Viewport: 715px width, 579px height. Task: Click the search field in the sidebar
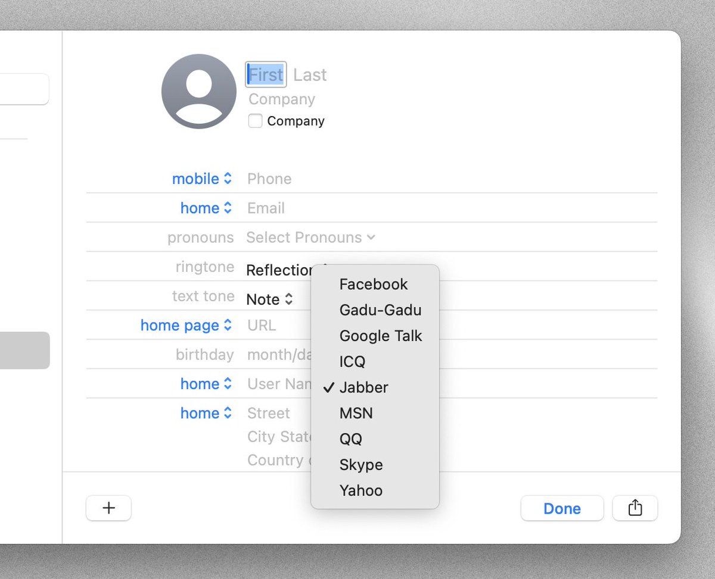(24, 89)
